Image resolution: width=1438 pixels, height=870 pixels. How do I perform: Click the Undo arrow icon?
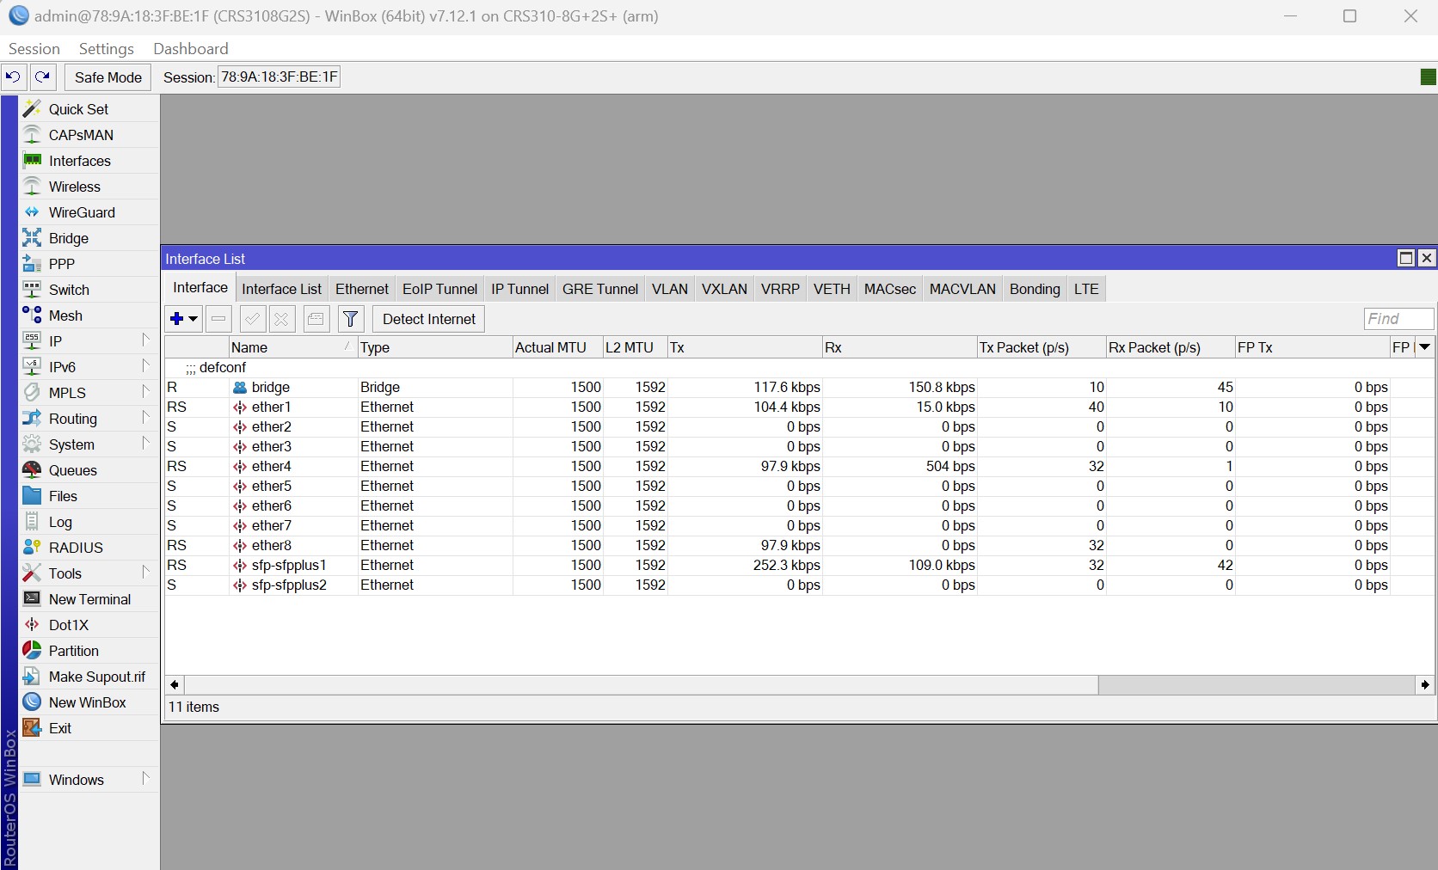13,77
